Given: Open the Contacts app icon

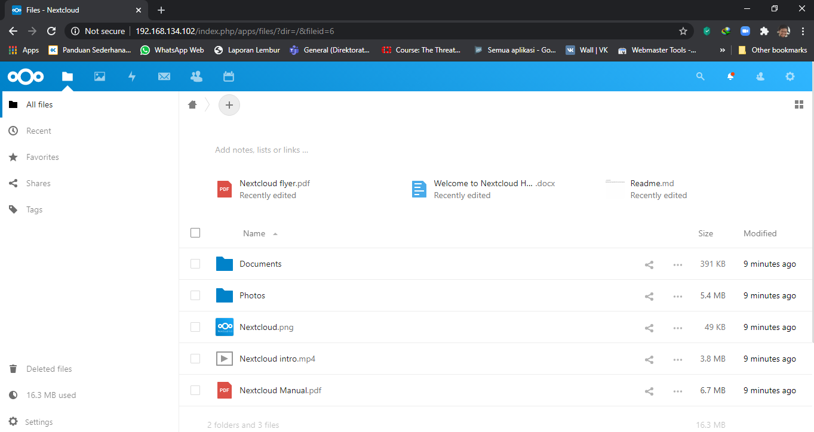Looking at the screenshot, I should click(x=196, y=76).
